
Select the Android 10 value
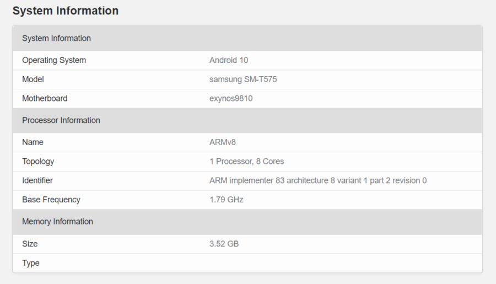point(229,60)
